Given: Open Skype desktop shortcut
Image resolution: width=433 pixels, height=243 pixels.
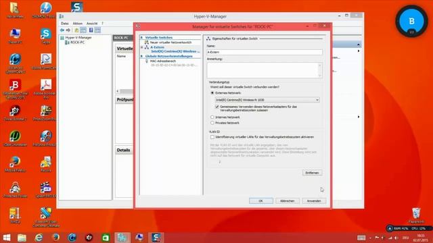Looking at the screenshot, I should (x=46, y=36).
